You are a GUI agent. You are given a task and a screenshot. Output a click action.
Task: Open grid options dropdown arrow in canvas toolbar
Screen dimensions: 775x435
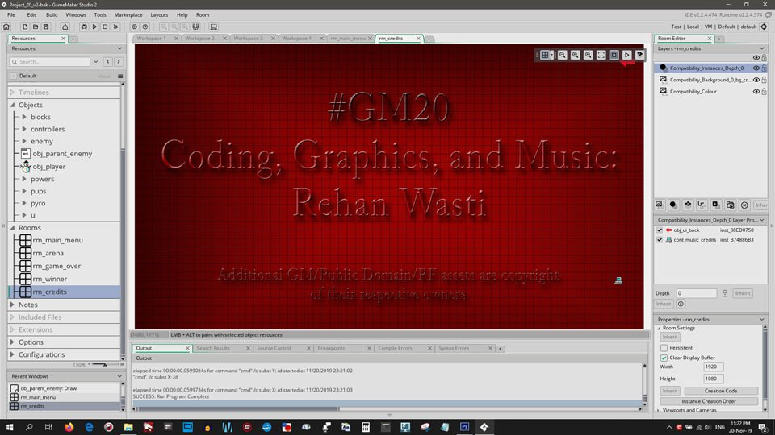coord(551,55)
